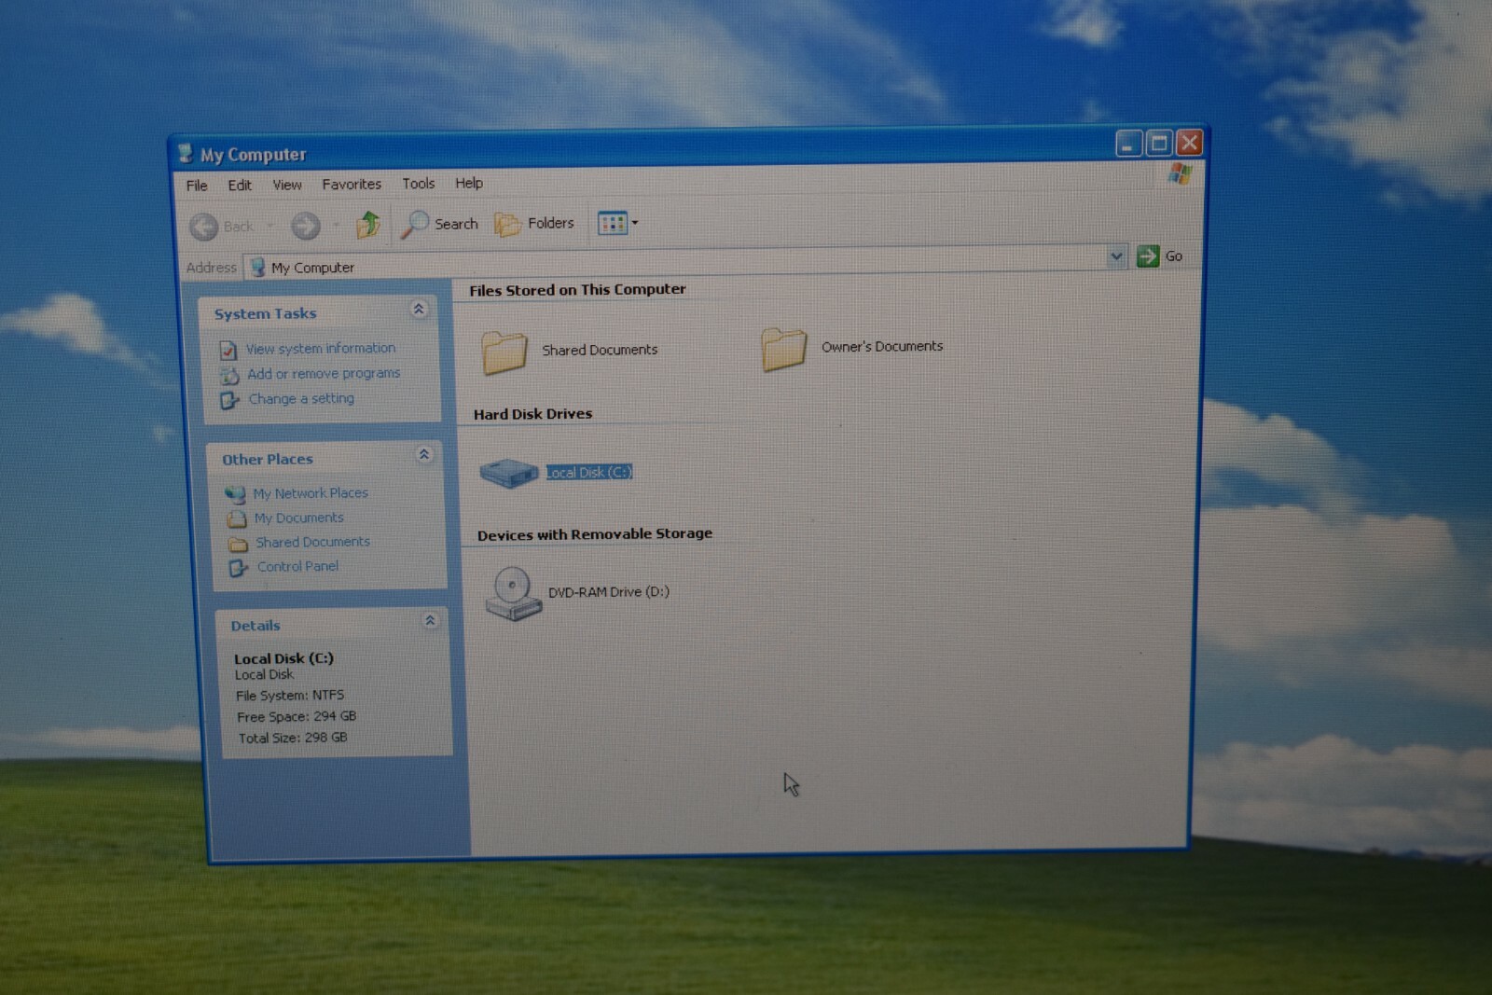The width and height of the screenshot is (1492, 995).
Task: Open the Favorites menu
Action: (x=352, y=185)
